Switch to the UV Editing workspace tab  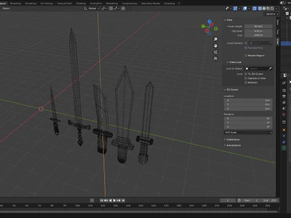point(47,3)
